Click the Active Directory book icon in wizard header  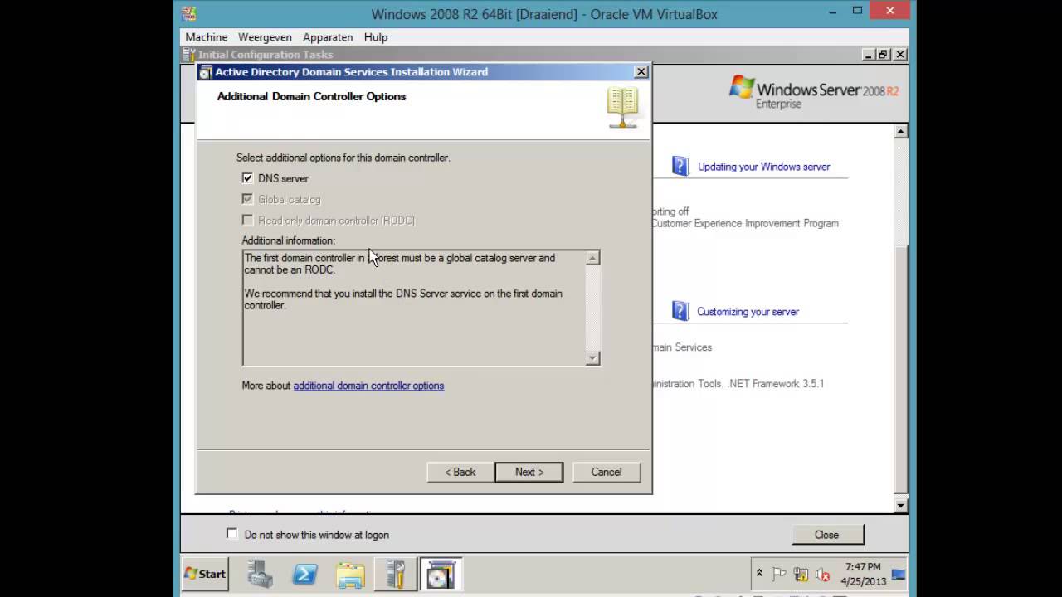[x=622, y=108]
